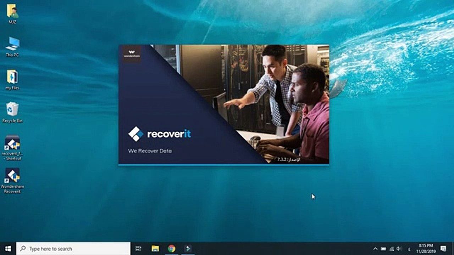Image resolution: width=454 pixels, height=255 pixels.
Task: Select the MJZ user folder icon
Action: tap(12, 13)
